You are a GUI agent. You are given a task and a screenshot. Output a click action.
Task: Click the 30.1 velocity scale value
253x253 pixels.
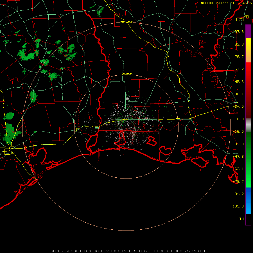(239, 94)
